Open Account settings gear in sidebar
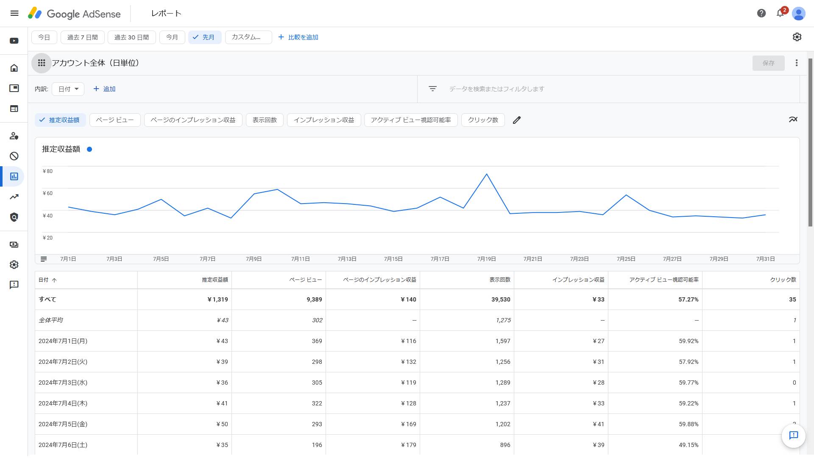814x458 pixels. tap(14, 265)
